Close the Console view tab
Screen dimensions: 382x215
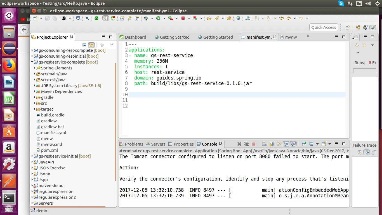[221, 144]
